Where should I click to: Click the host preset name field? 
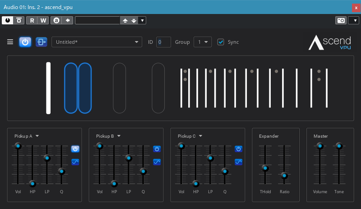tap(97, 20)
